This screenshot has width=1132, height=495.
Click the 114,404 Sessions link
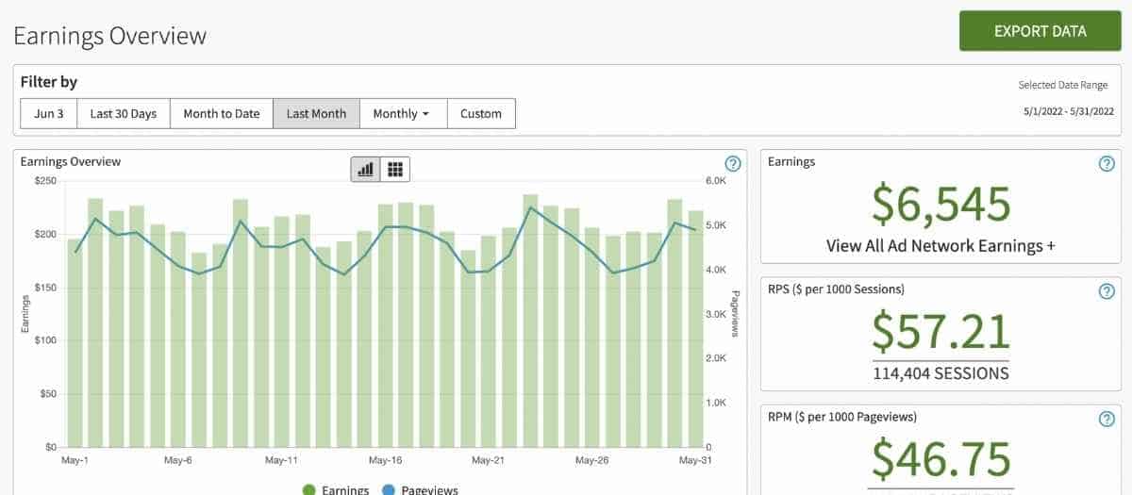click(x=941, y=373)
